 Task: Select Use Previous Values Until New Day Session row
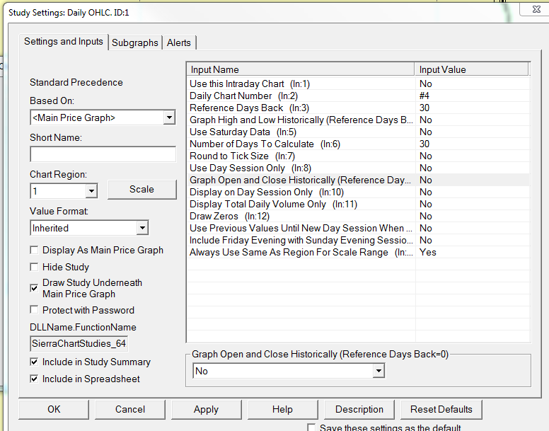[x=359, y=229]
